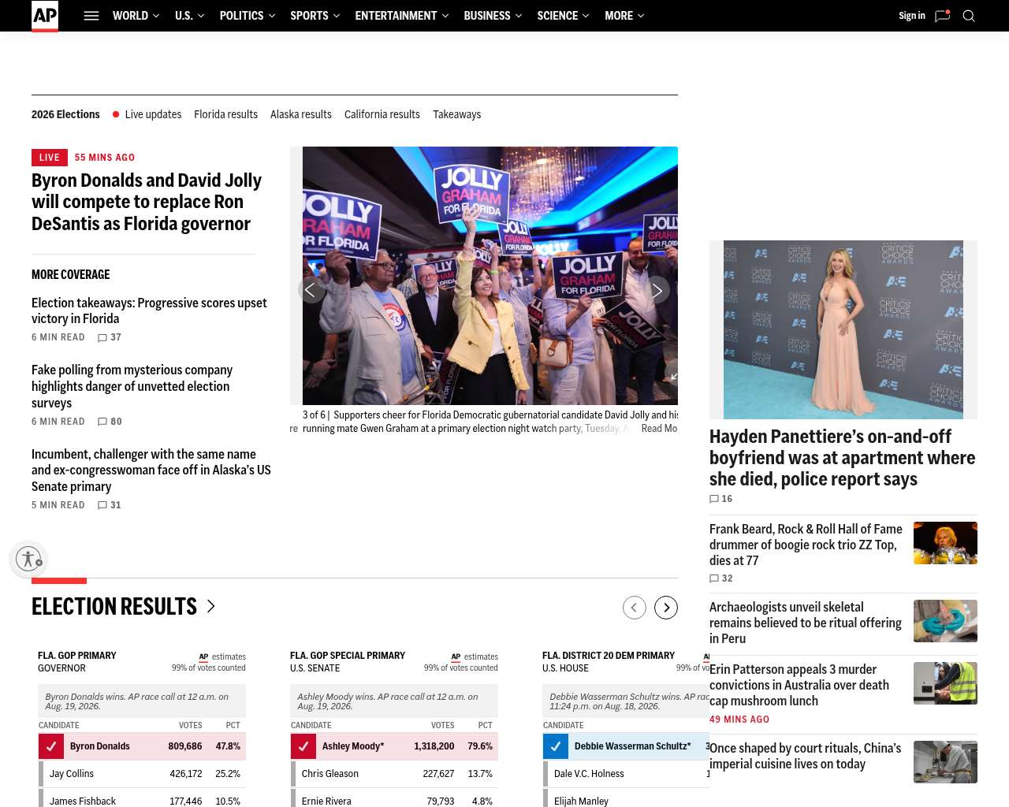This screenshot has height=807, width=1009.
Task: Open the Election Results heading
Action: (x=114, y=606)
